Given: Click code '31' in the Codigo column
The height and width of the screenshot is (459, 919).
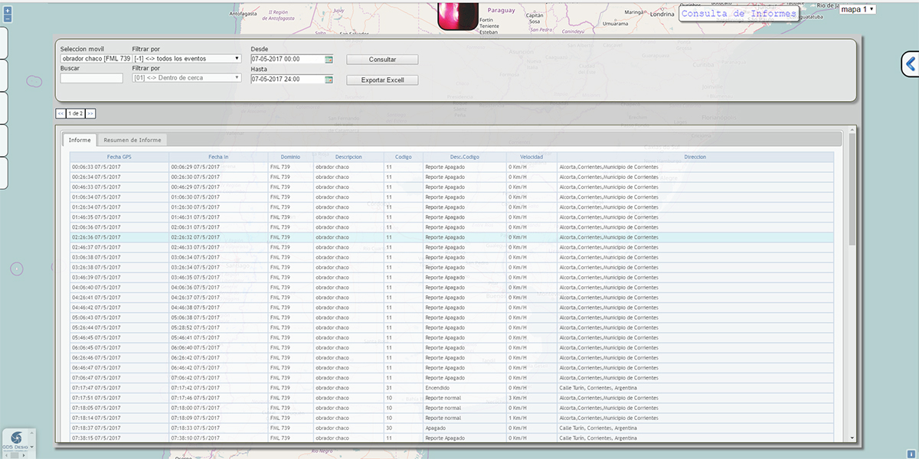Looking at the screenshot, I should 403,388.
